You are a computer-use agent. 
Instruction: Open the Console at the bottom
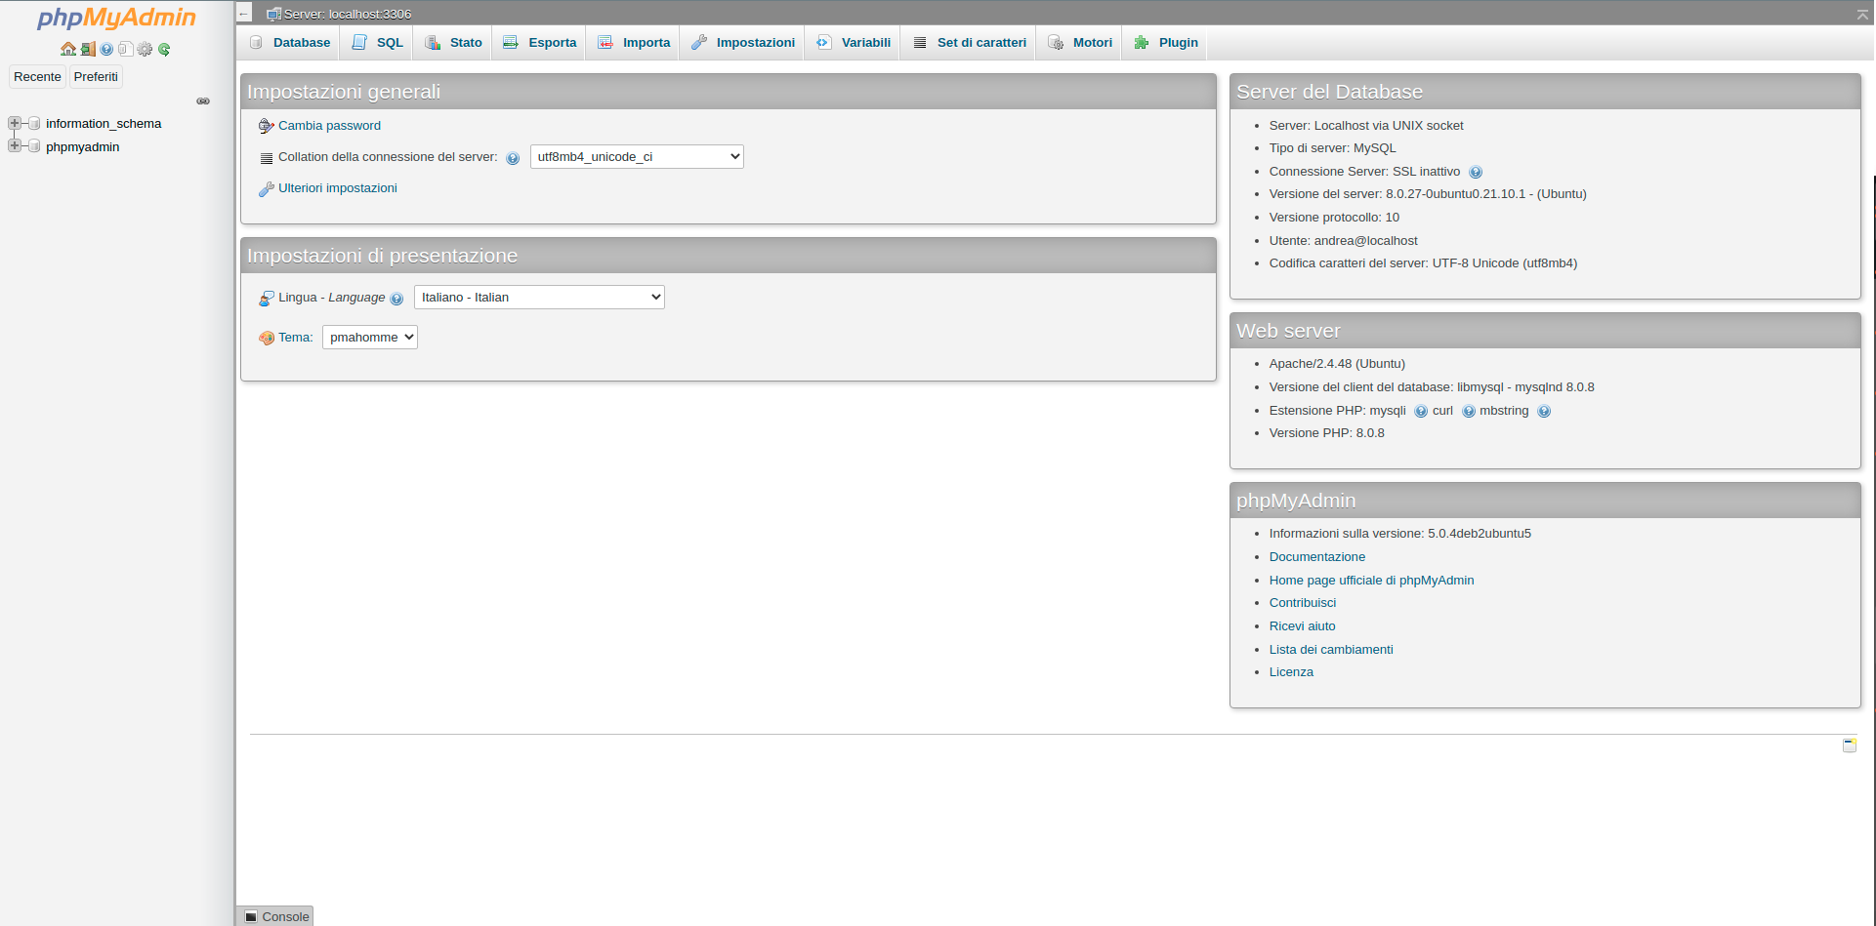[x=274, y=916]
